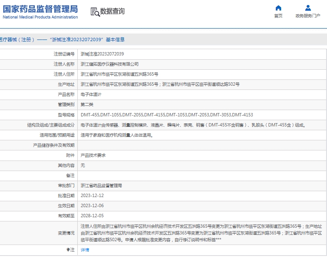Image resolution: width=327 pixels, height=258 pixels.
Task: Click approval department 浙江省药品监督管理局
Action: click(x=101, y=186)
